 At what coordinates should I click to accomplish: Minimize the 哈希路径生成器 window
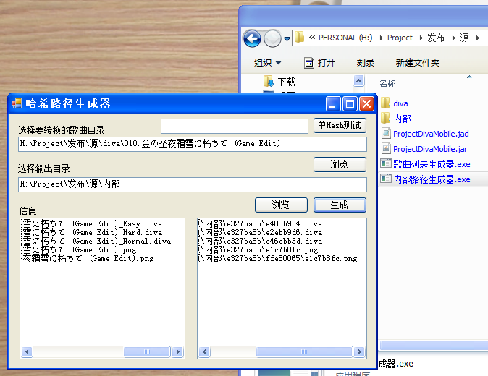(x=333, y=104)
